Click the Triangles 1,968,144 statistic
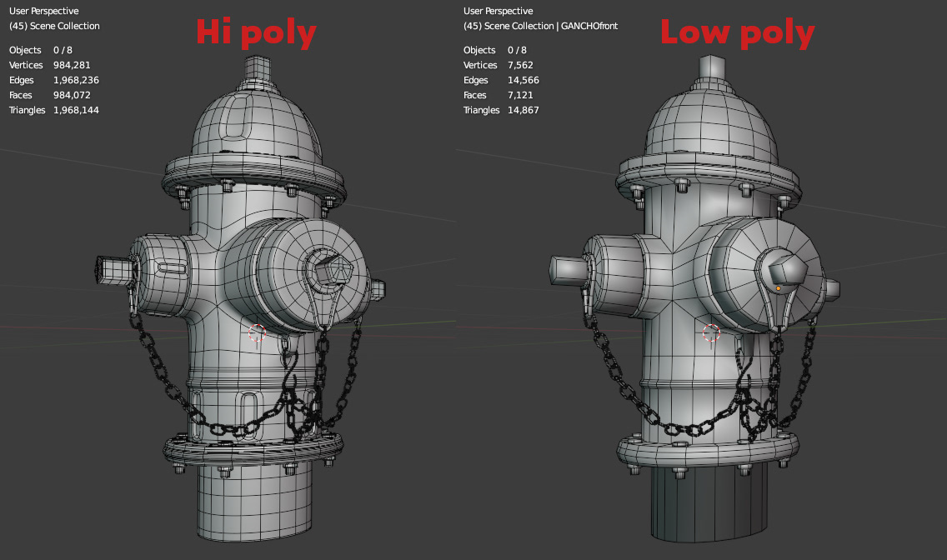This screenshot has height=560, width=947. point(53,111)
